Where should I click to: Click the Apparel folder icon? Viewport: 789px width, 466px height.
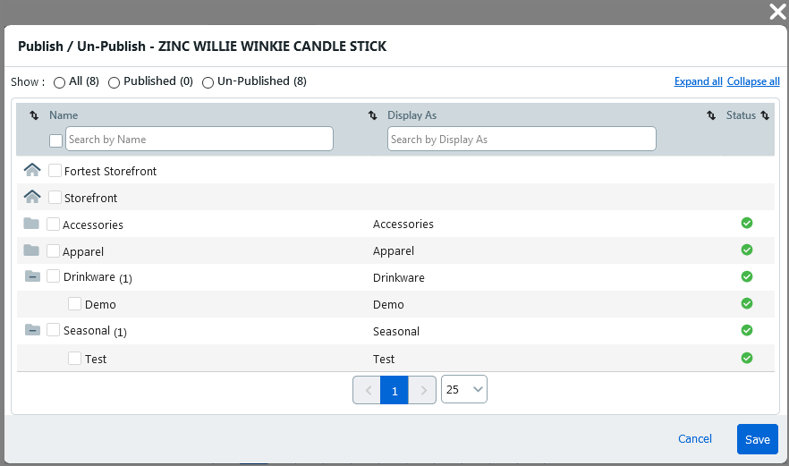(31, 250)
